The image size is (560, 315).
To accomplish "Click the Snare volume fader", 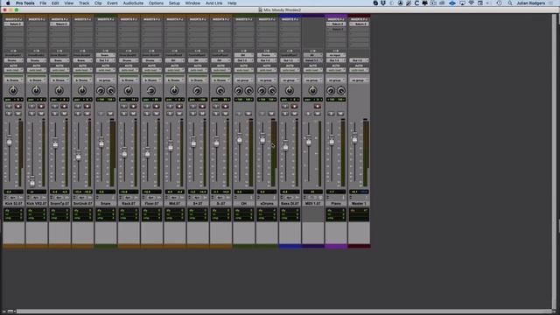I will [x=101, y=142].
